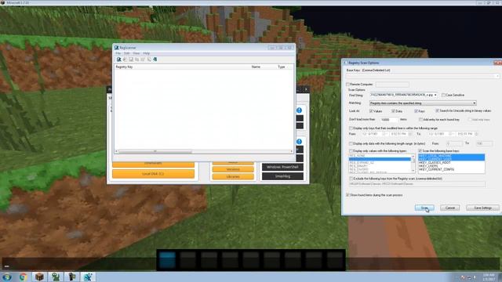Image resolution: width=502 pixels, height=282 pixels.
Task: Click the Local Disk (C:) orange button
Action: click(153, 174)
